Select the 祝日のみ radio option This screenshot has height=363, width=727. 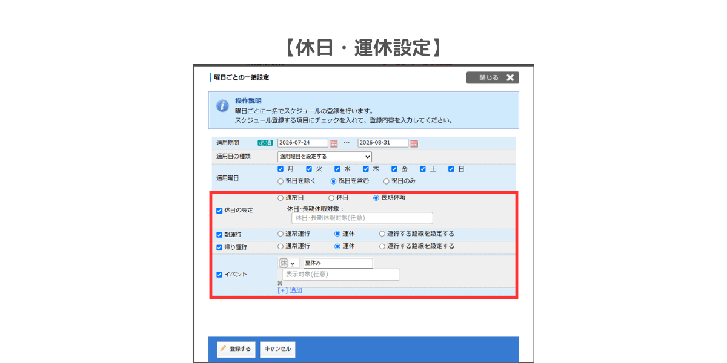(386, 181)
